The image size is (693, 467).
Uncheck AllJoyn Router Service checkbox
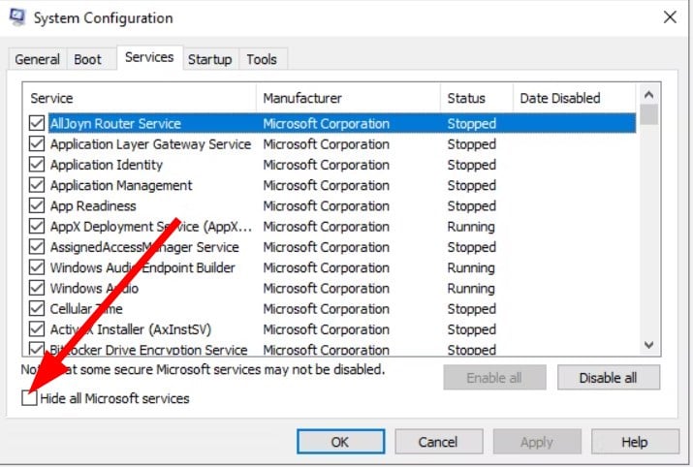tap(37, 124)
